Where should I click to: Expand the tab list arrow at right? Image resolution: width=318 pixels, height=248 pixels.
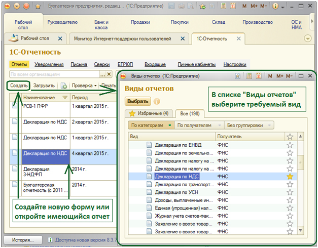click(307, 39)
